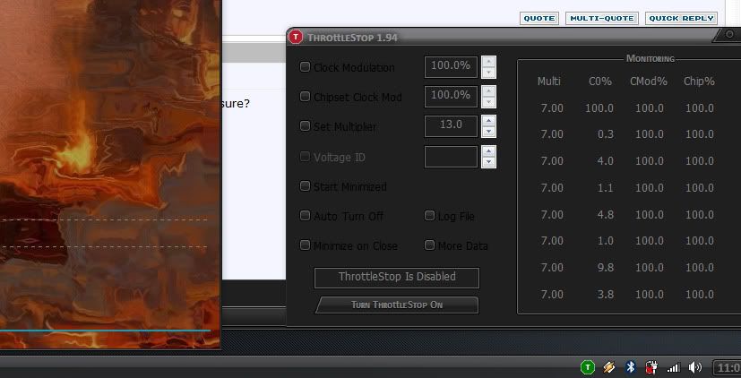This screenshot has width=741, height=378.
Task: Decrease Chipset Clock Mod down arrow
Action: click(488, 102)
